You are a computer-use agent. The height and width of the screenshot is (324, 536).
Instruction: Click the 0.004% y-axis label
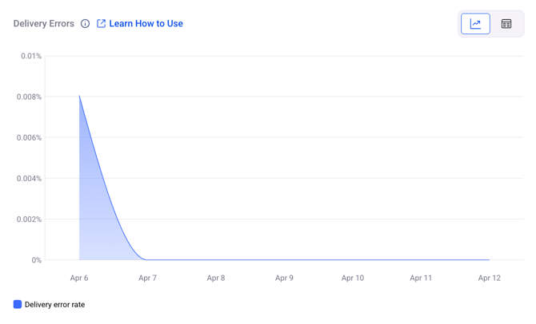click(29, 179)
